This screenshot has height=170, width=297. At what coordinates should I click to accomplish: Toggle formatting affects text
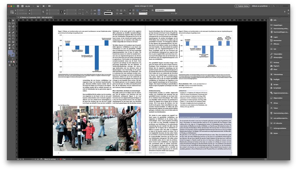point(13,59)
